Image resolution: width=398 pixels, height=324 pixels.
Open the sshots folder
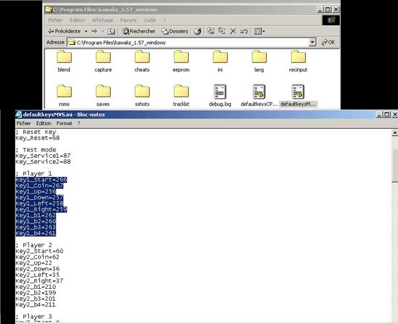[x=142, y=92]
